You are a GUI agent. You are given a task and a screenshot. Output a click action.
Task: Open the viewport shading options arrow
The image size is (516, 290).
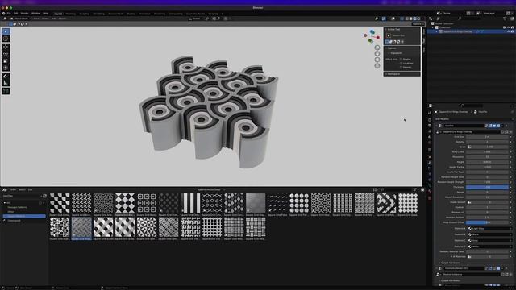pos(422,19)
